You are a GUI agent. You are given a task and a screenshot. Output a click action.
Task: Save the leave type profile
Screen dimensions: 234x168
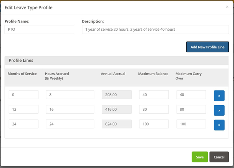click(199, 157)
